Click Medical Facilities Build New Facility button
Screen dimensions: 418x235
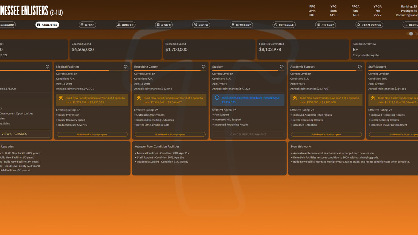click(x=92, y=134)
